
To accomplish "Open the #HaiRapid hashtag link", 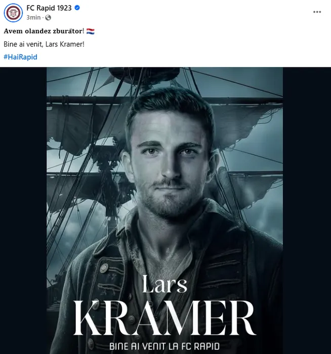I will click(20, 57).
